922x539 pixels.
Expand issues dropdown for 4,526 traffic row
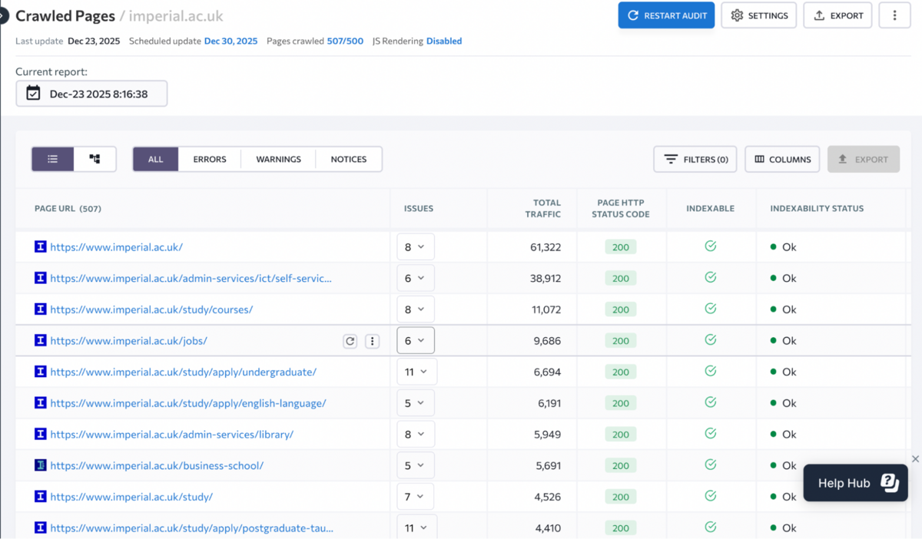(416, 497)
